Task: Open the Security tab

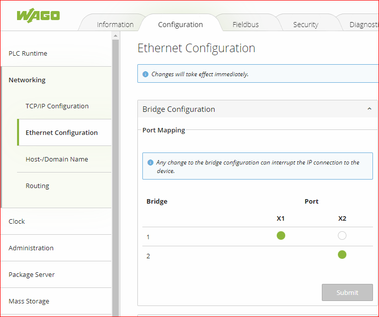Action: pos(305,25)
